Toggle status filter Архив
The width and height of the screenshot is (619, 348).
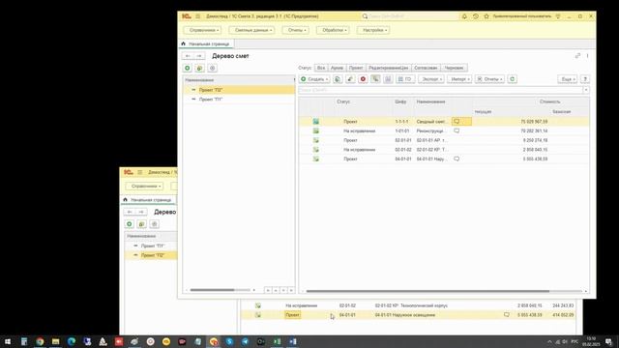(337, 68)
